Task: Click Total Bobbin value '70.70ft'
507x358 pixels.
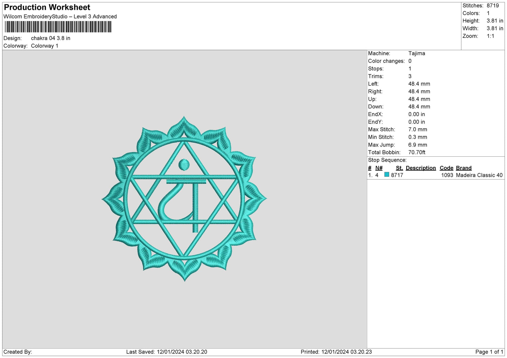Action: [417, 153]
